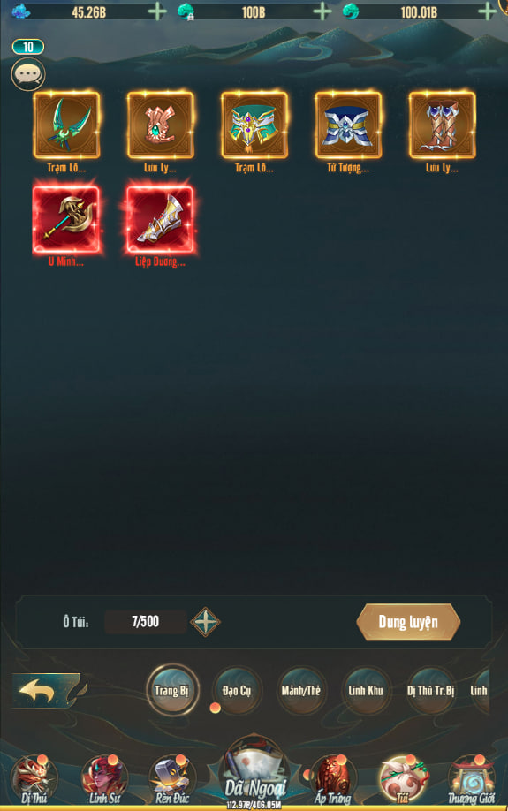Select the Tứ Tượng belt item
The height and width of the screenshot is (811, 508).
(348, 125)
